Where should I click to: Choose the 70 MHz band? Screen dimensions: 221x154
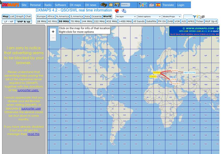[75, 21]
